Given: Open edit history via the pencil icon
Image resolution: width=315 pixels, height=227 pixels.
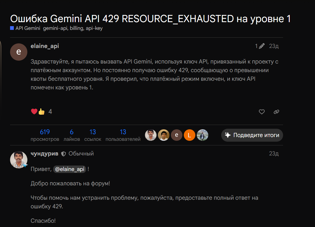Looking at the screenshot, I should [261, 46].
